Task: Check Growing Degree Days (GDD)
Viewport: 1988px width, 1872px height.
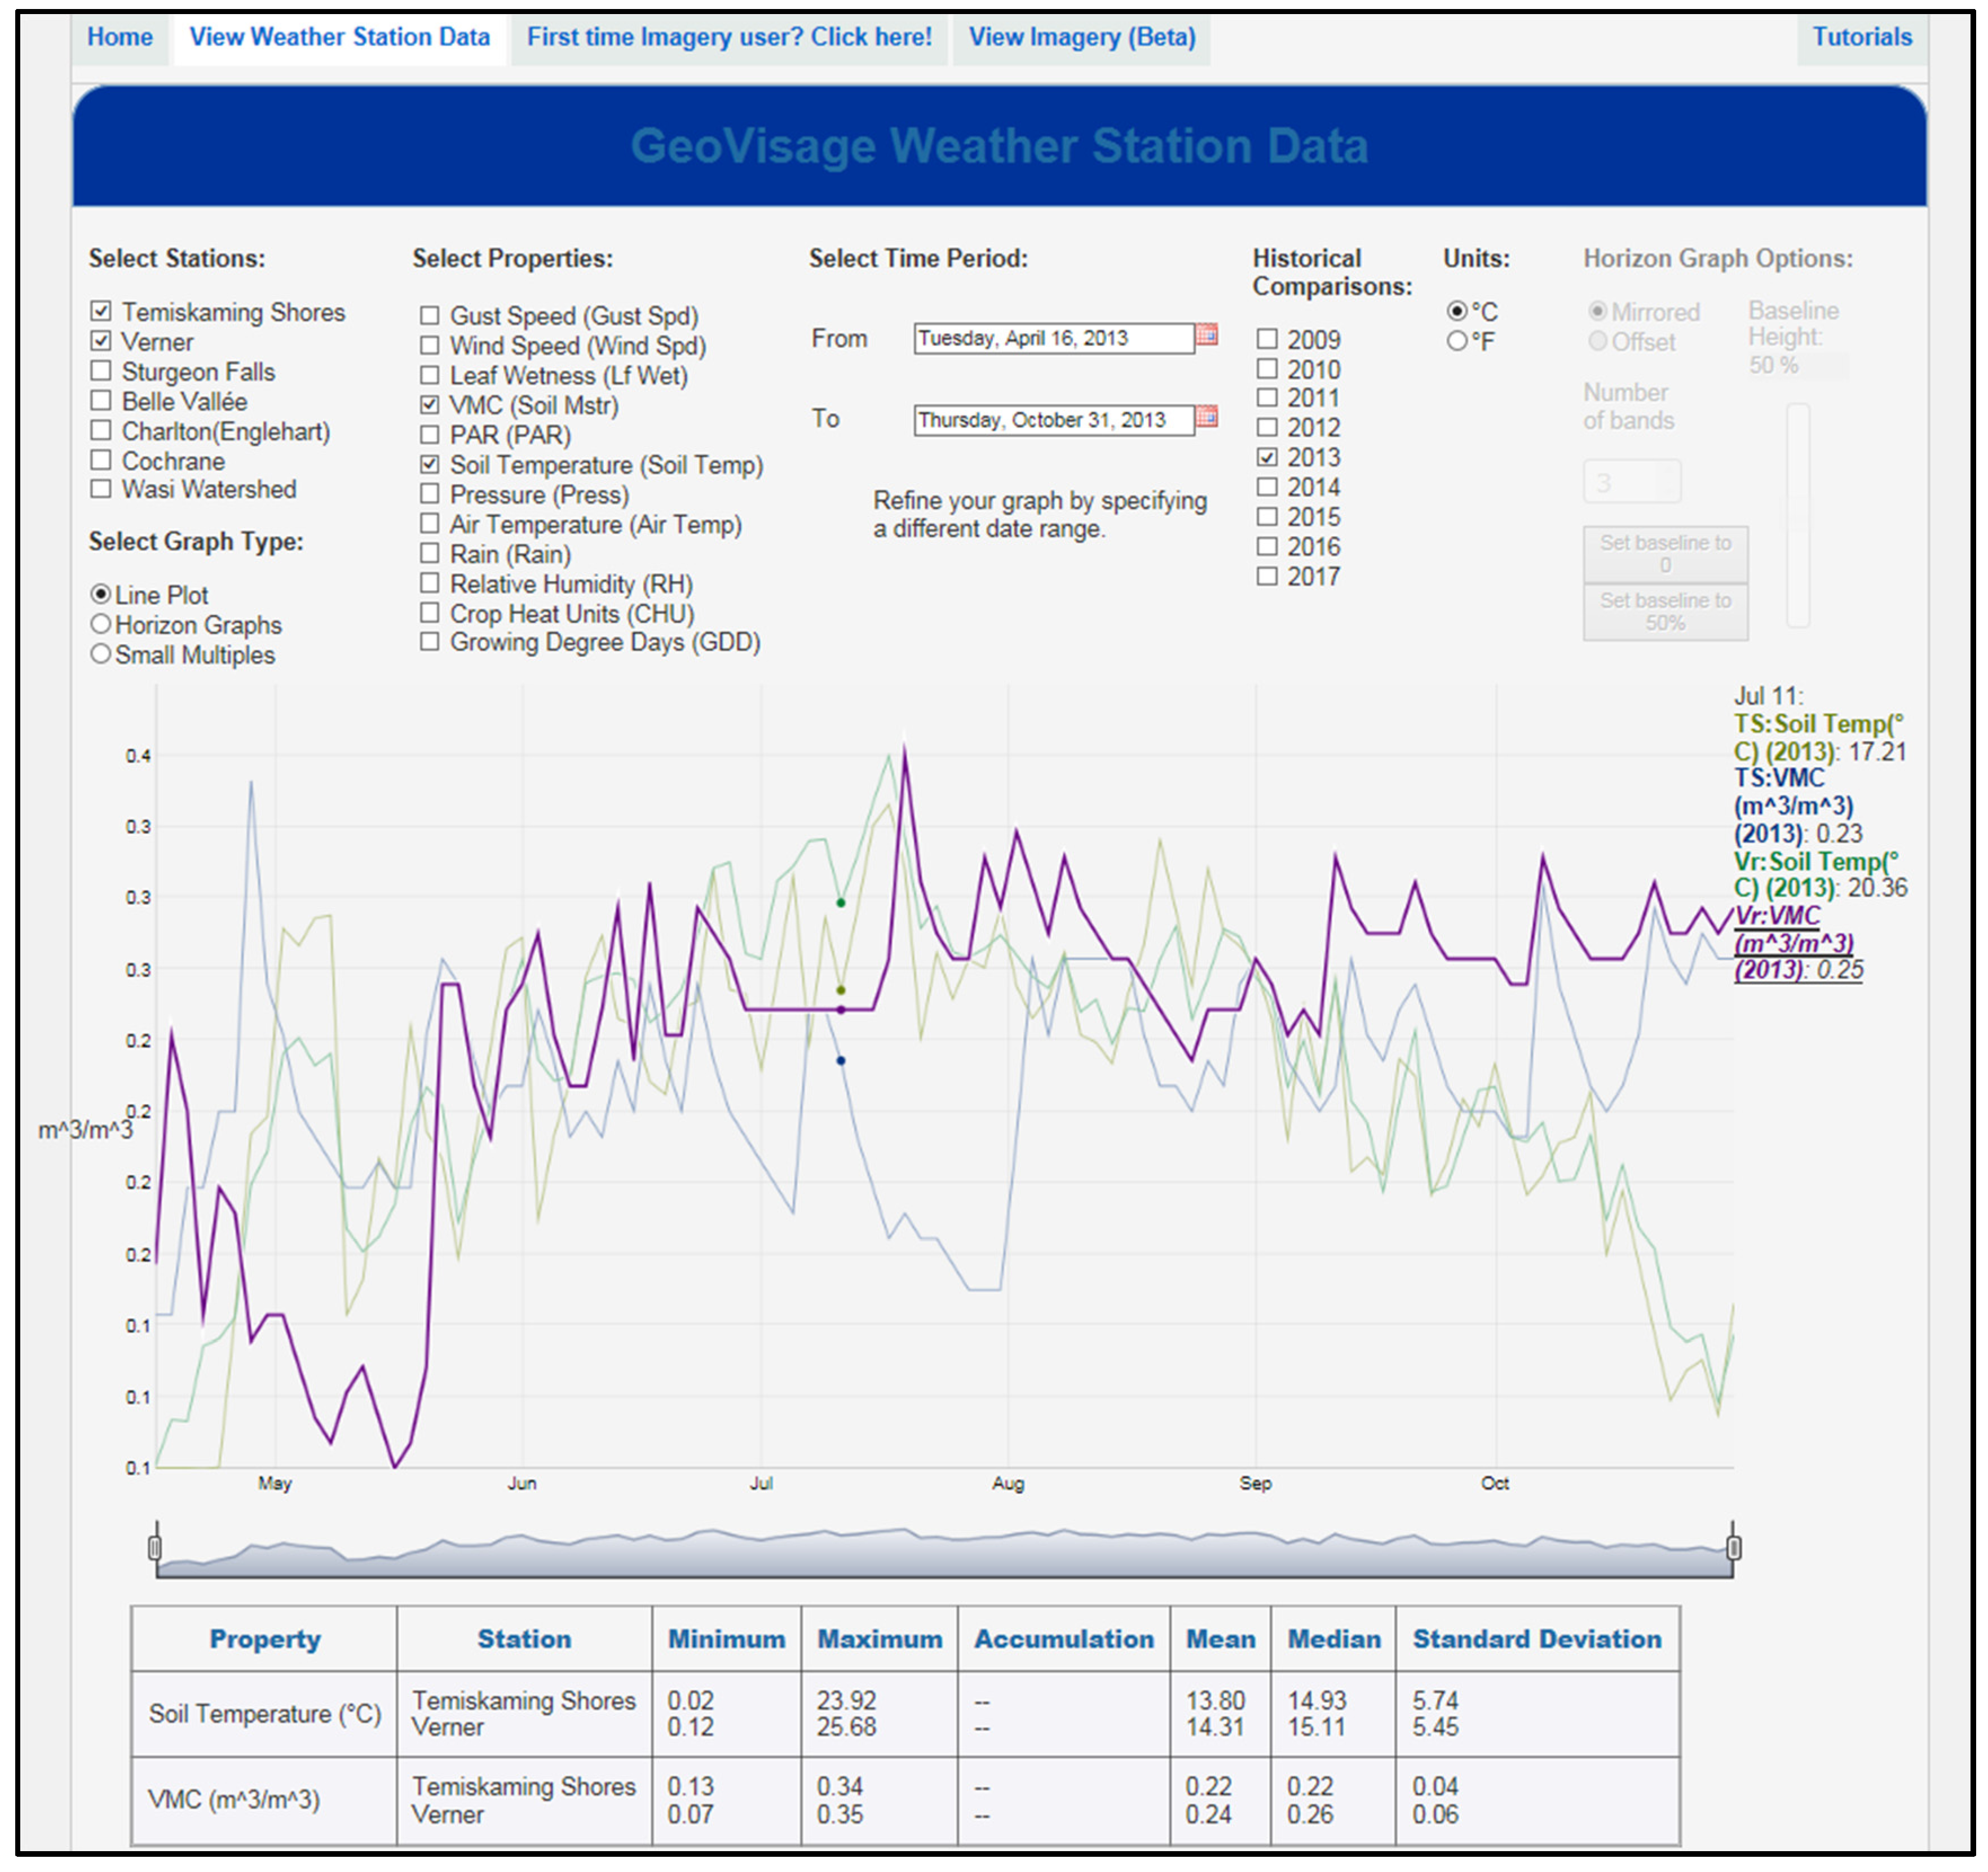Action: point(430,642)
